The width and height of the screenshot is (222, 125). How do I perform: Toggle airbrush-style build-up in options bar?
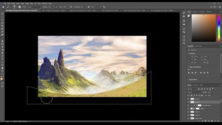71,7
